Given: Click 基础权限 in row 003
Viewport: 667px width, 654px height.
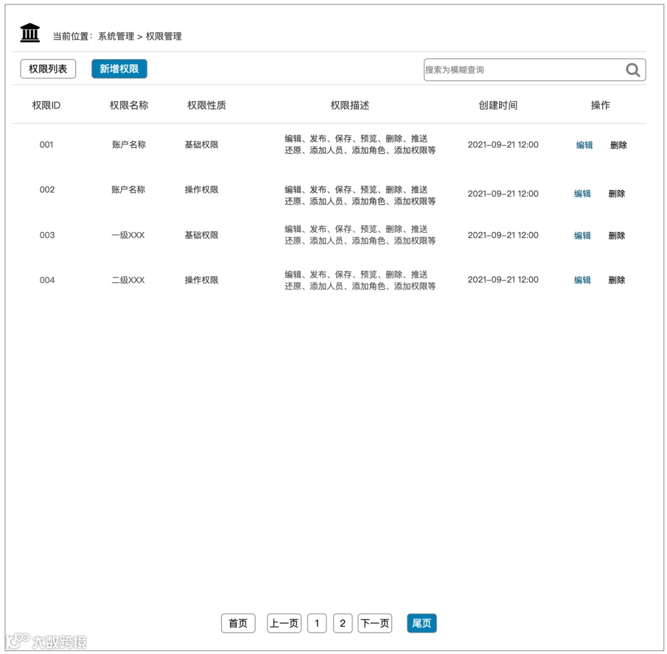Looking at the screenshot, I should 201,236.
